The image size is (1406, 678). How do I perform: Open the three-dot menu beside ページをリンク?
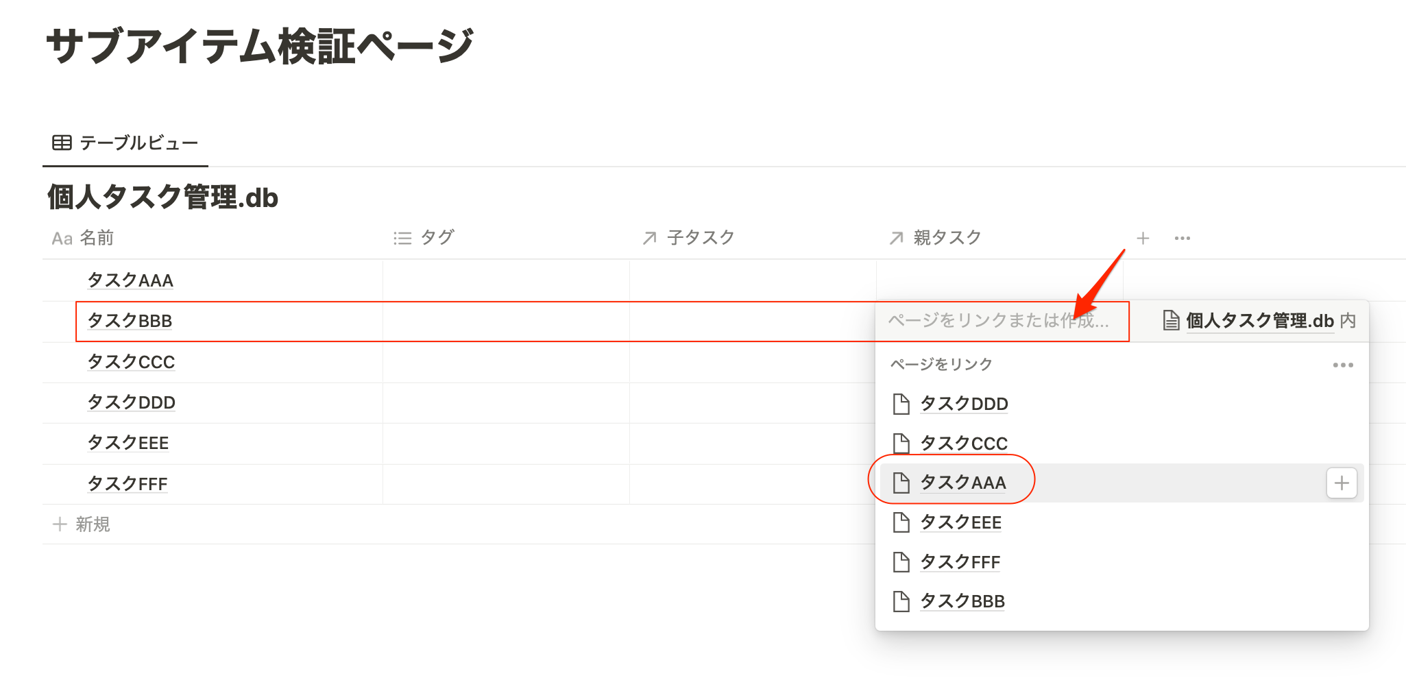[1343, 365]
